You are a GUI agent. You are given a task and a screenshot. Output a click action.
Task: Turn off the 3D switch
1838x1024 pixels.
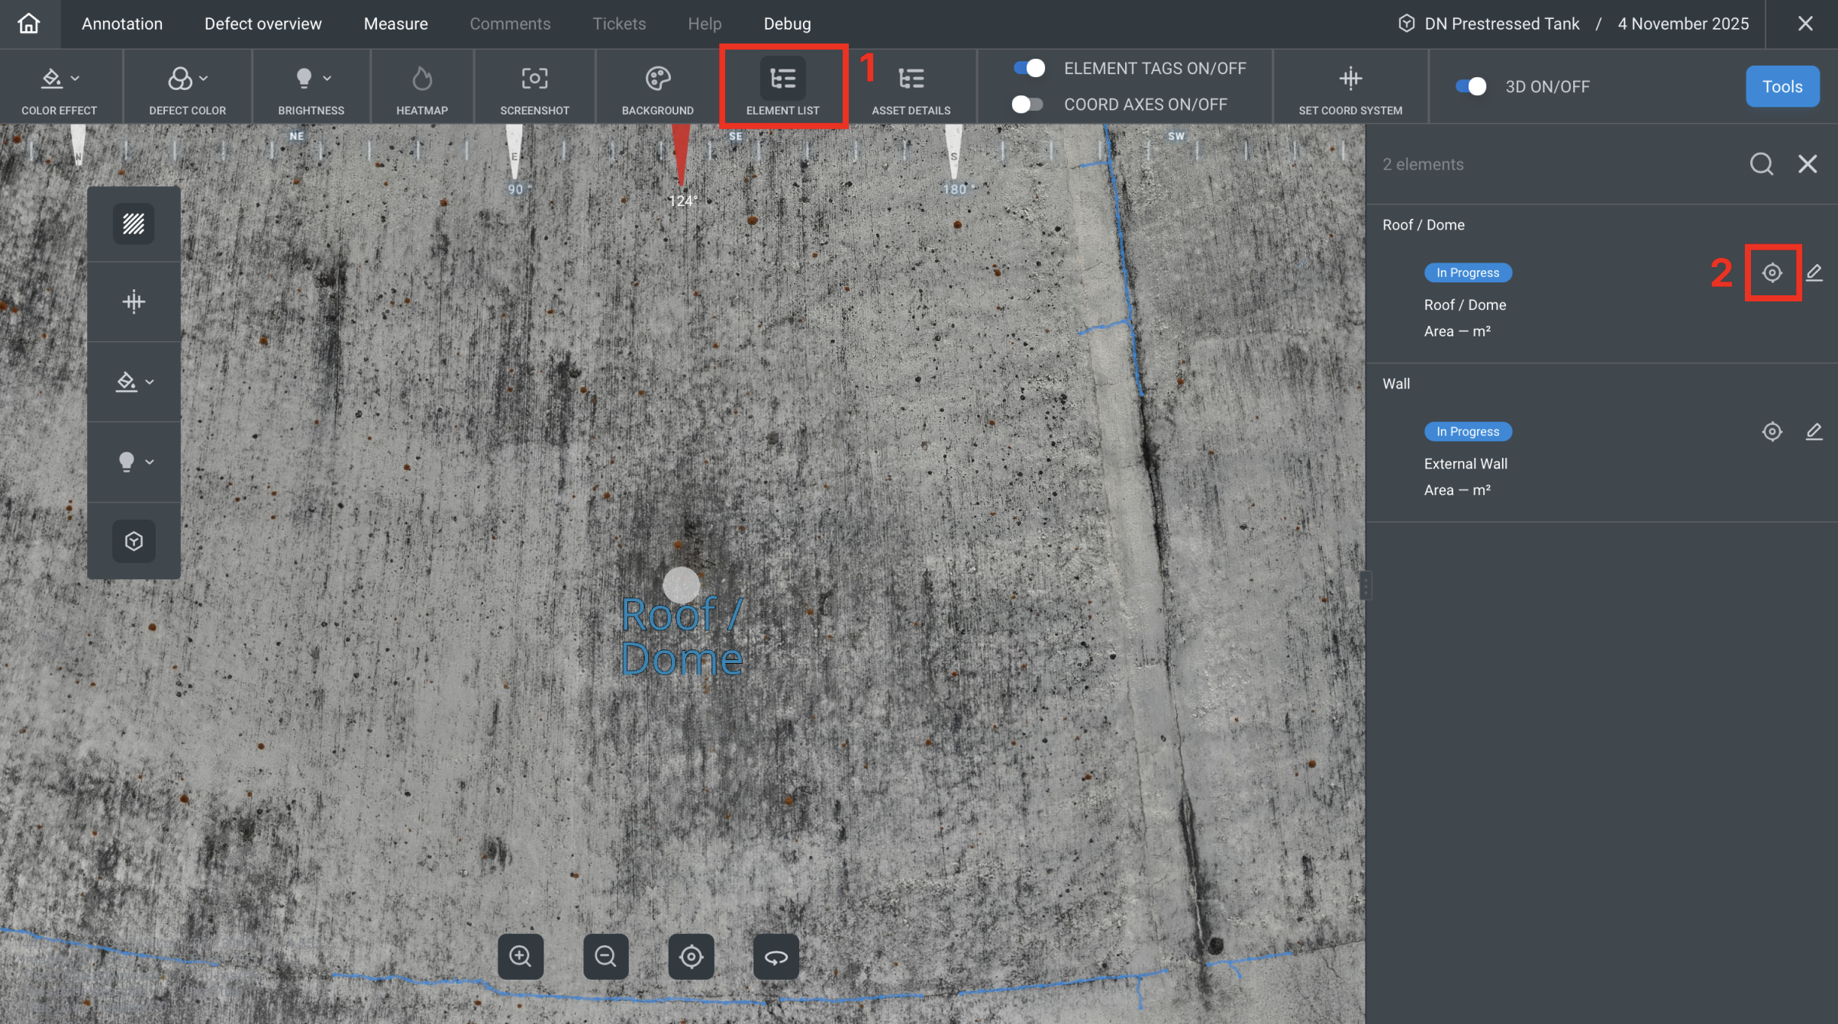(1471, 87)
